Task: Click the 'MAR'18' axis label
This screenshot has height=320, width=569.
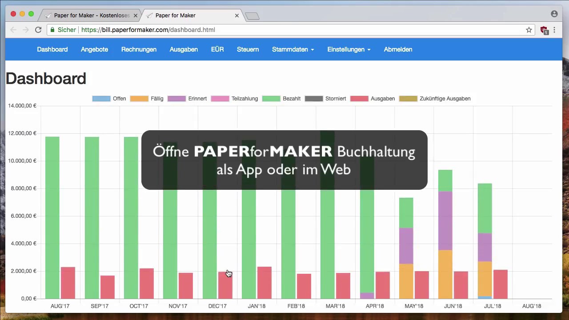Action: (x=335, y=306)
